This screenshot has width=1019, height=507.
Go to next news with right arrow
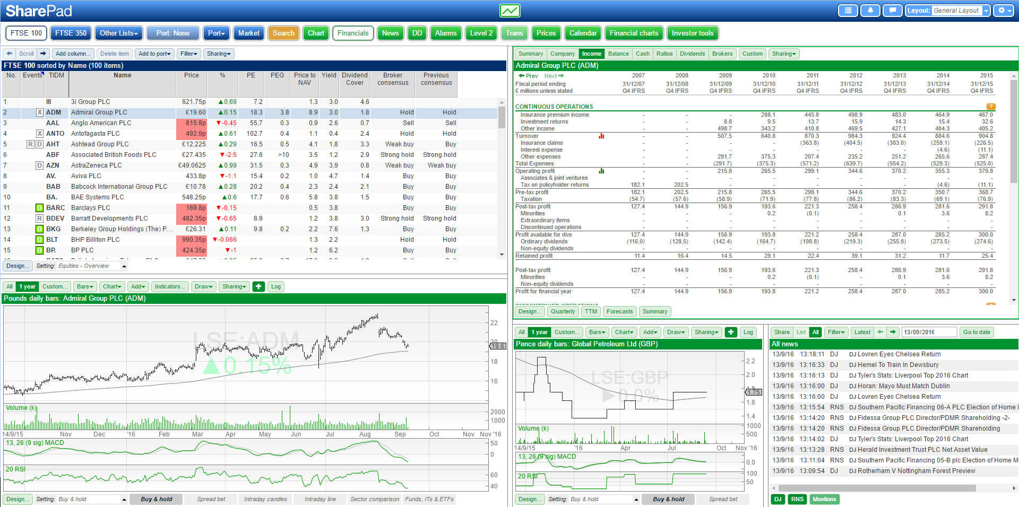pyautogui.click(x=893, y=332)
